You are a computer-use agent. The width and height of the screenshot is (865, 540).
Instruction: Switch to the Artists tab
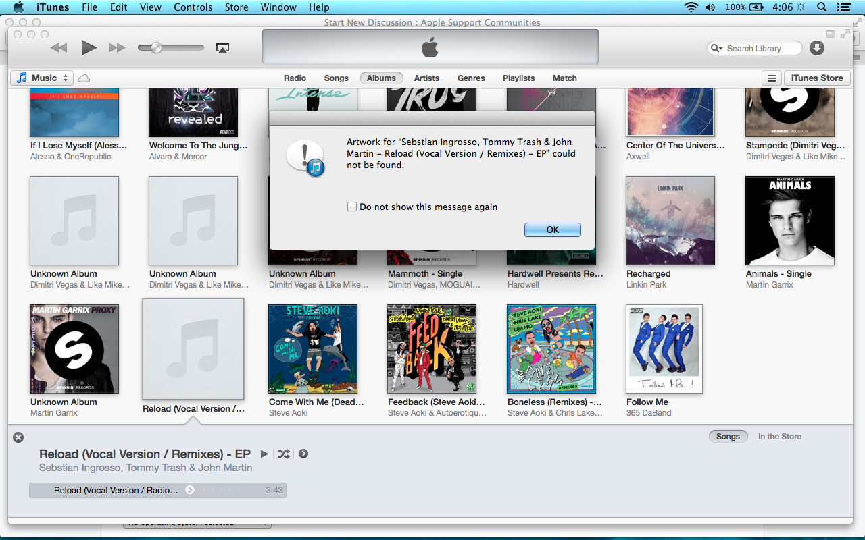coord(426,78)
